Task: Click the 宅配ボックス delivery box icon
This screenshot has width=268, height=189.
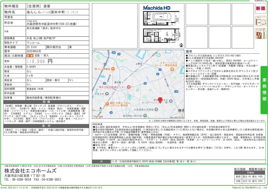Action: 261,21
